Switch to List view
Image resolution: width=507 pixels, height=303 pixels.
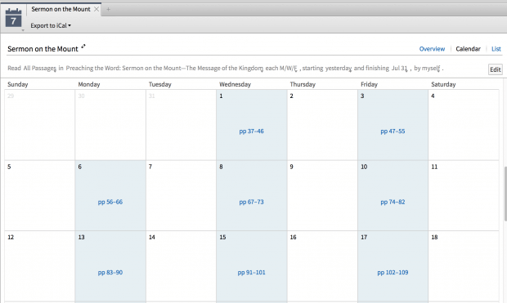(496, 49)
